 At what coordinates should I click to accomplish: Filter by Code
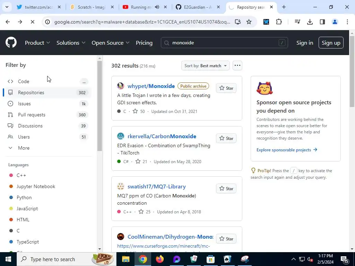pos(47,81)
